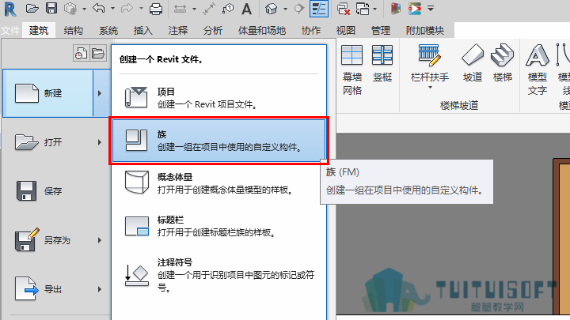Click the 新建 menu entry
Screen dimensions: 570x320
[x=48, y=93]
